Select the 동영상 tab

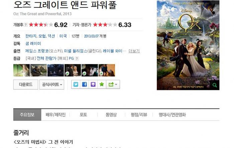111,115
